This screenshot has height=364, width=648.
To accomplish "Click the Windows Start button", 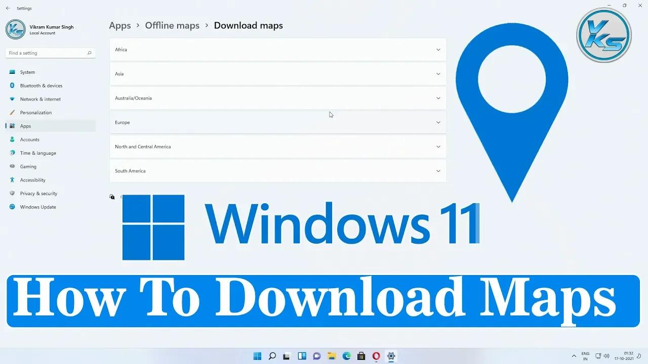I will click(257, 356).
